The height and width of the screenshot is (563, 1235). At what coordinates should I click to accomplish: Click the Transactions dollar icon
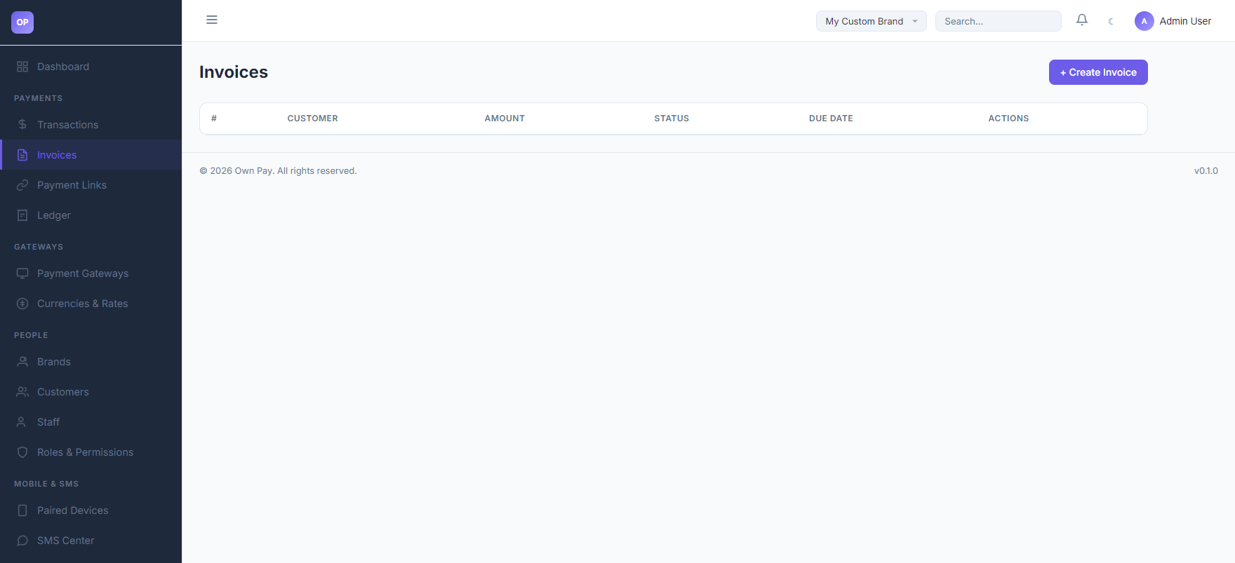coord(22,125)
